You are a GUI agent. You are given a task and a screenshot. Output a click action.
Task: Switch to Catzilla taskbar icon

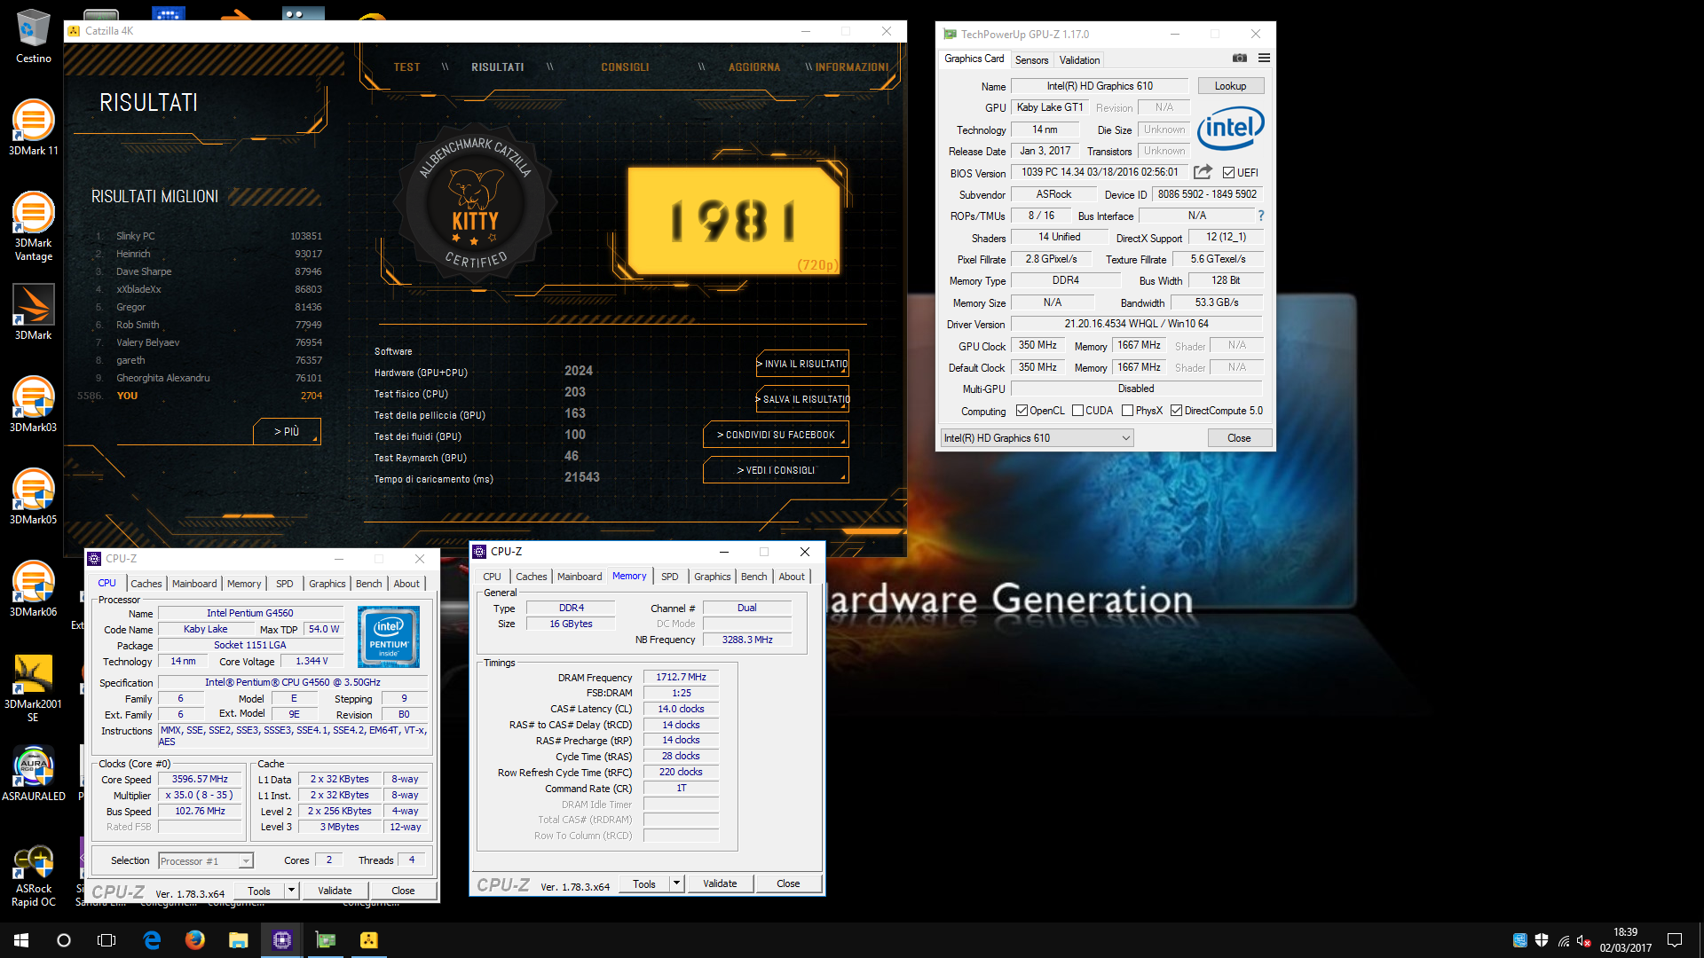tap(368, 940)
